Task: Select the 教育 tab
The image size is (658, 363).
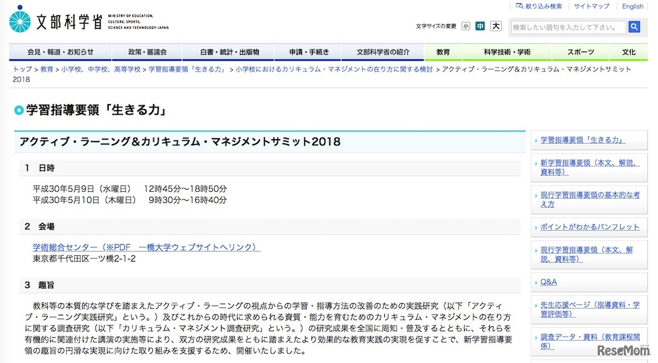Action: pyautogui.click(x=443, y=52)
